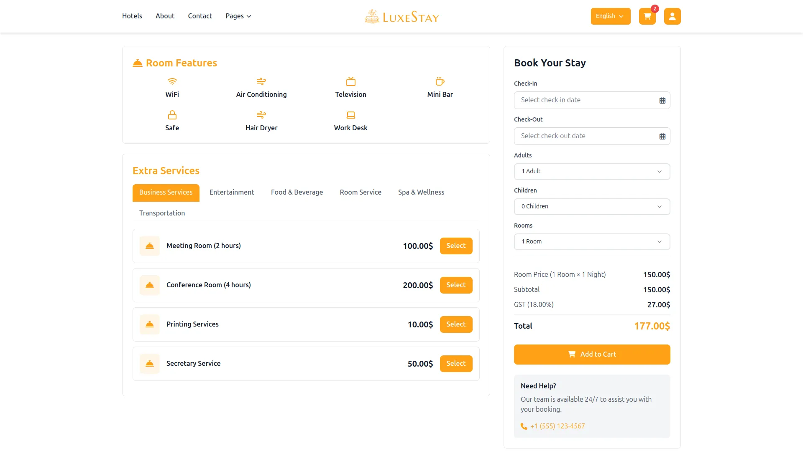Image resolution: width=803 pixels, height=451 pixels.
Task: Open check-out calendar icon
Action: [662, 136]
